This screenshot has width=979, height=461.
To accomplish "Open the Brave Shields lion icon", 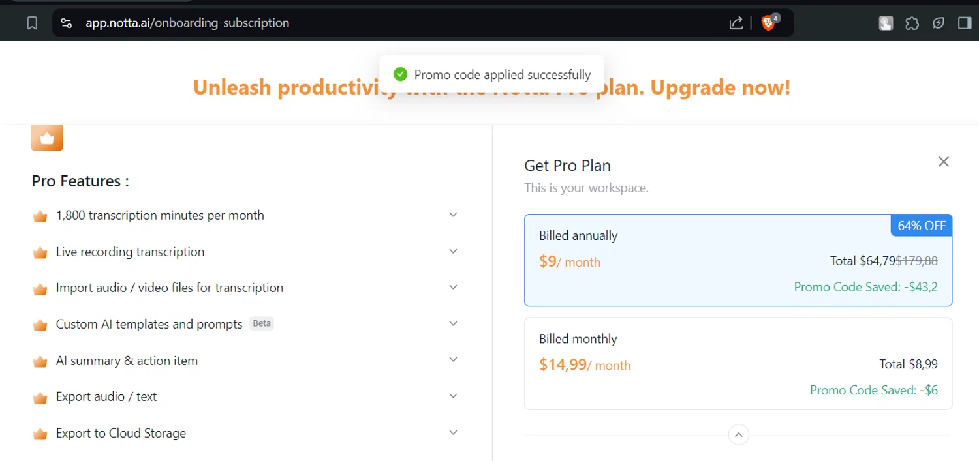I will click(x=769, y=23).
